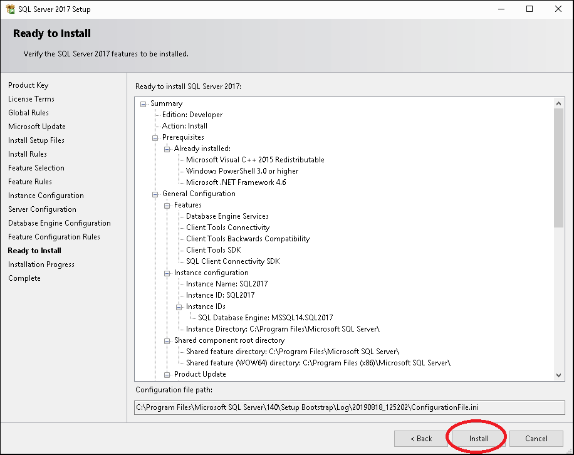Open Instance Configuration step
574x455 pixels.
point(46,196)
